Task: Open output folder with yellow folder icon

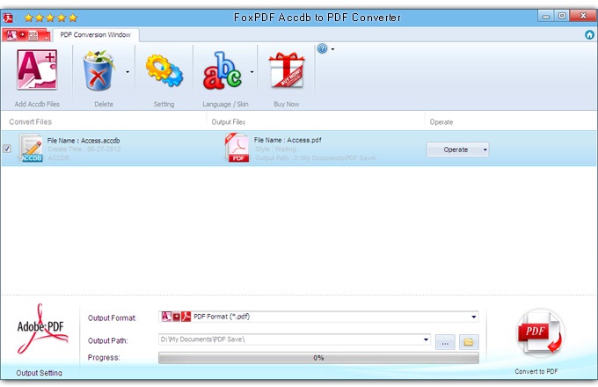Action: tap(469, 342)
